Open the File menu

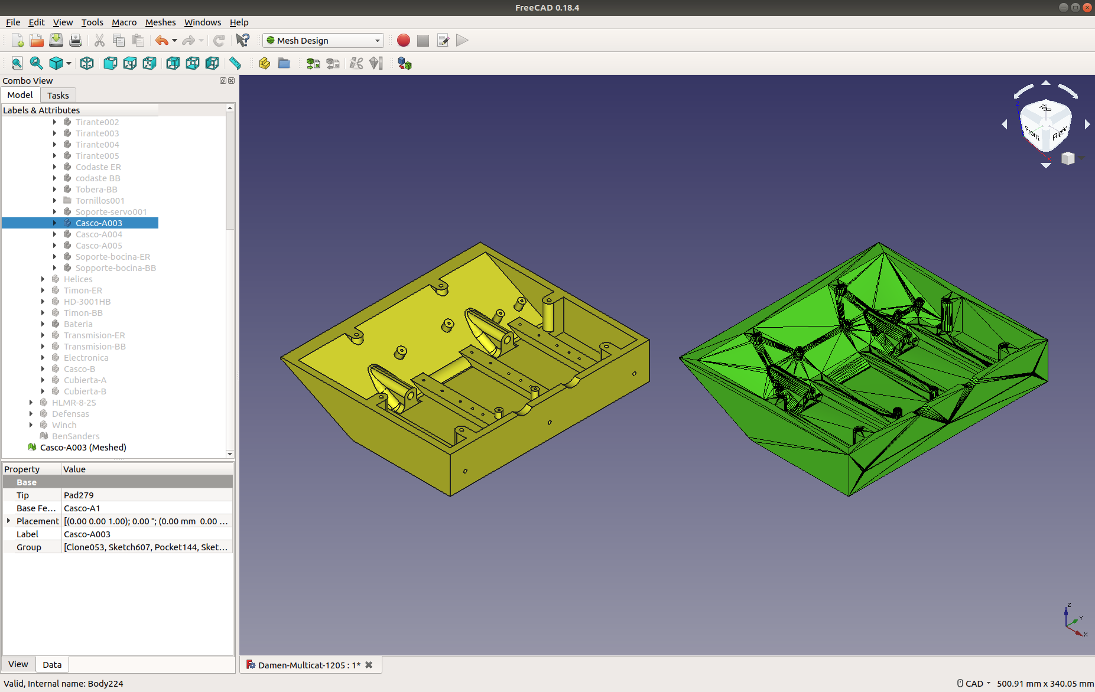[x=13, y=22]
